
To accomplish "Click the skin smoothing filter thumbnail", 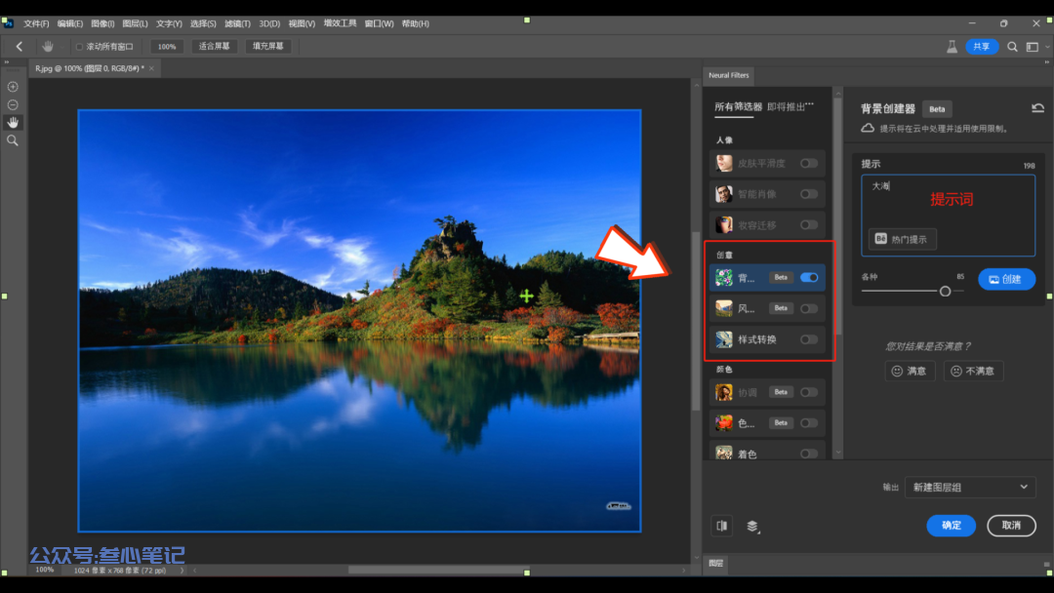I will [724, 163].
